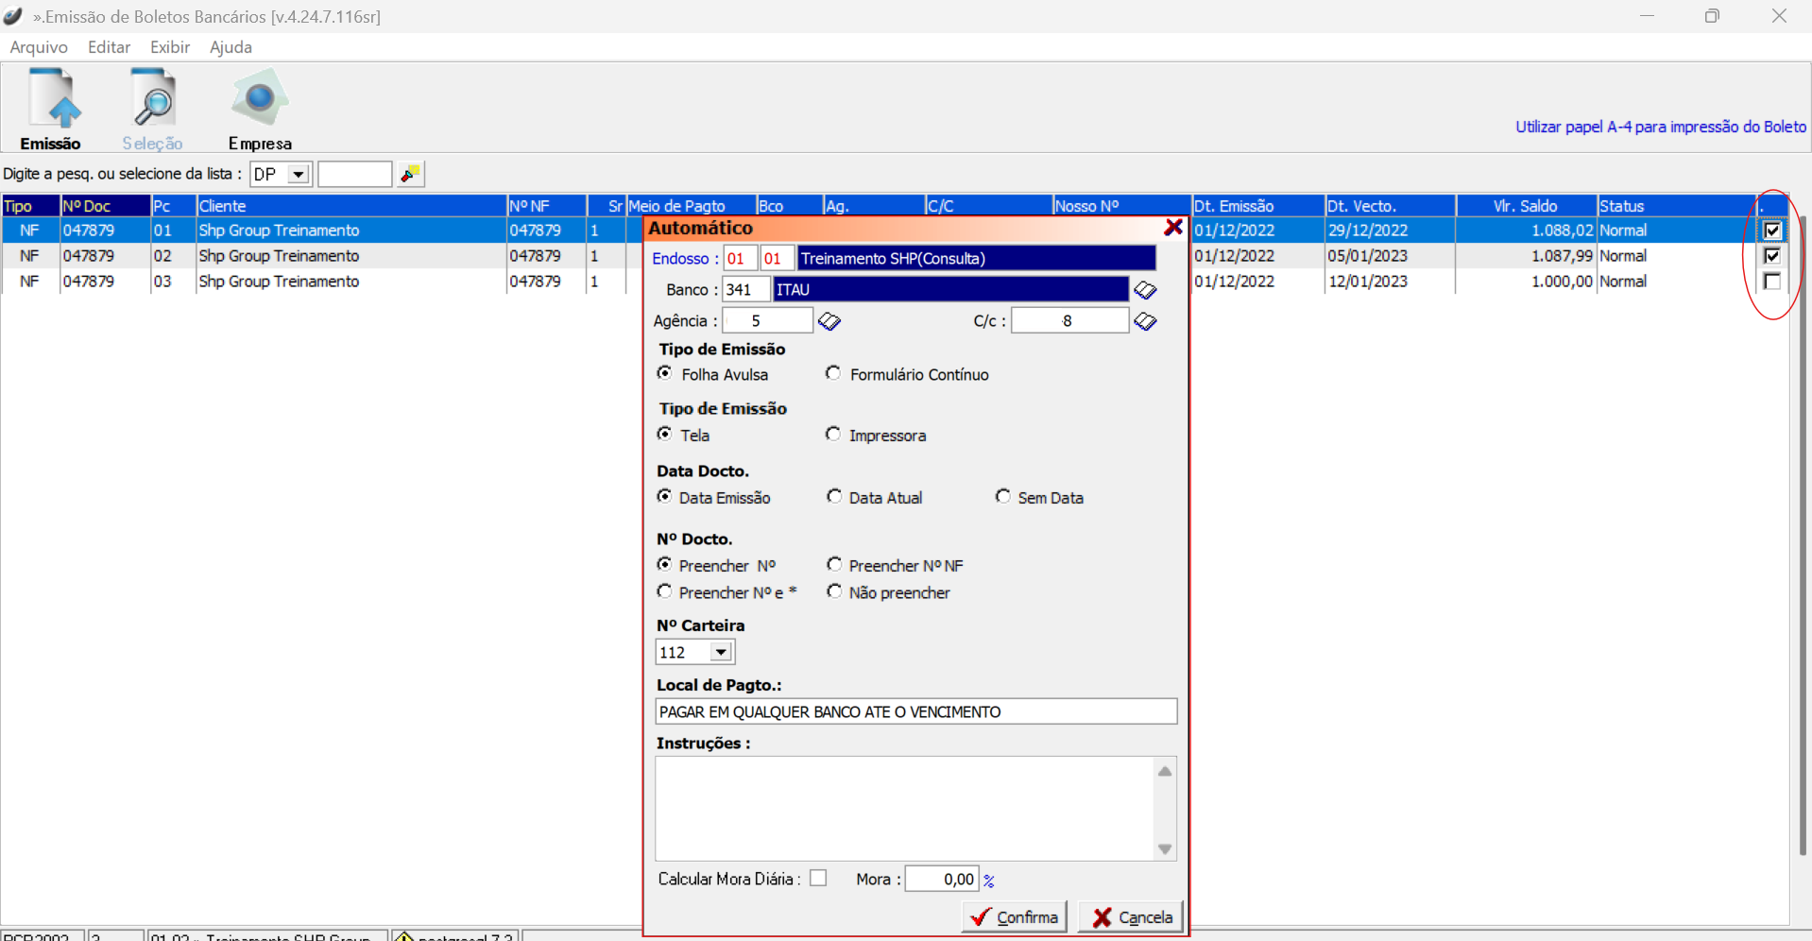Click the Confirma button

point(1015,916)
